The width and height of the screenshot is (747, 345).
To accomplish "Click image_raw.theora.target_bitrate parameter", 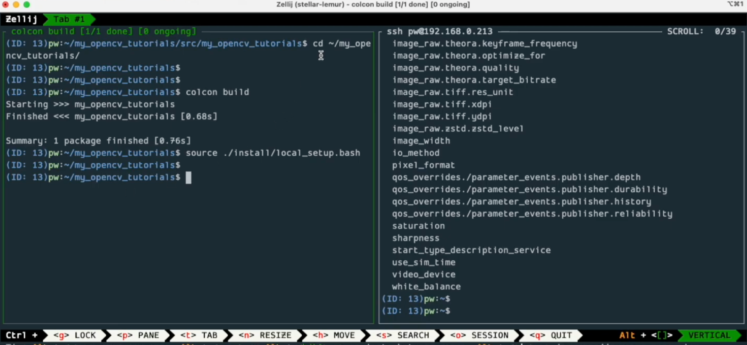I will pyautogui.click(x=474, y=80).
